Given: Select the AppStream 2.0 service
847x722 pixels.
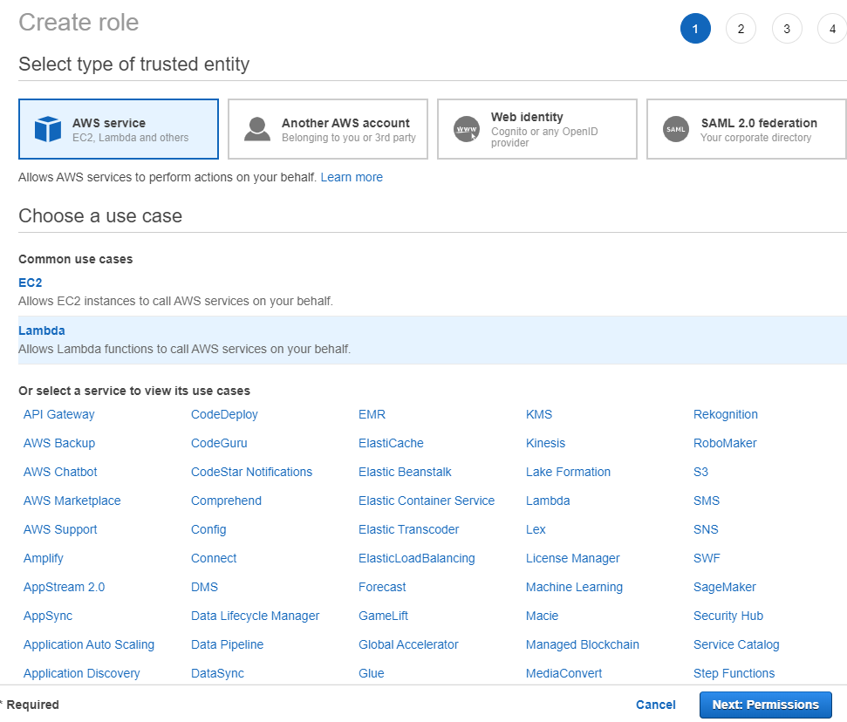Looking at the screenshot, I should (x=65, y=587).
